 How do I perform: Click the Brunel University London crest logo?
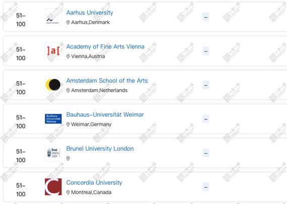(x=53, y=153)
